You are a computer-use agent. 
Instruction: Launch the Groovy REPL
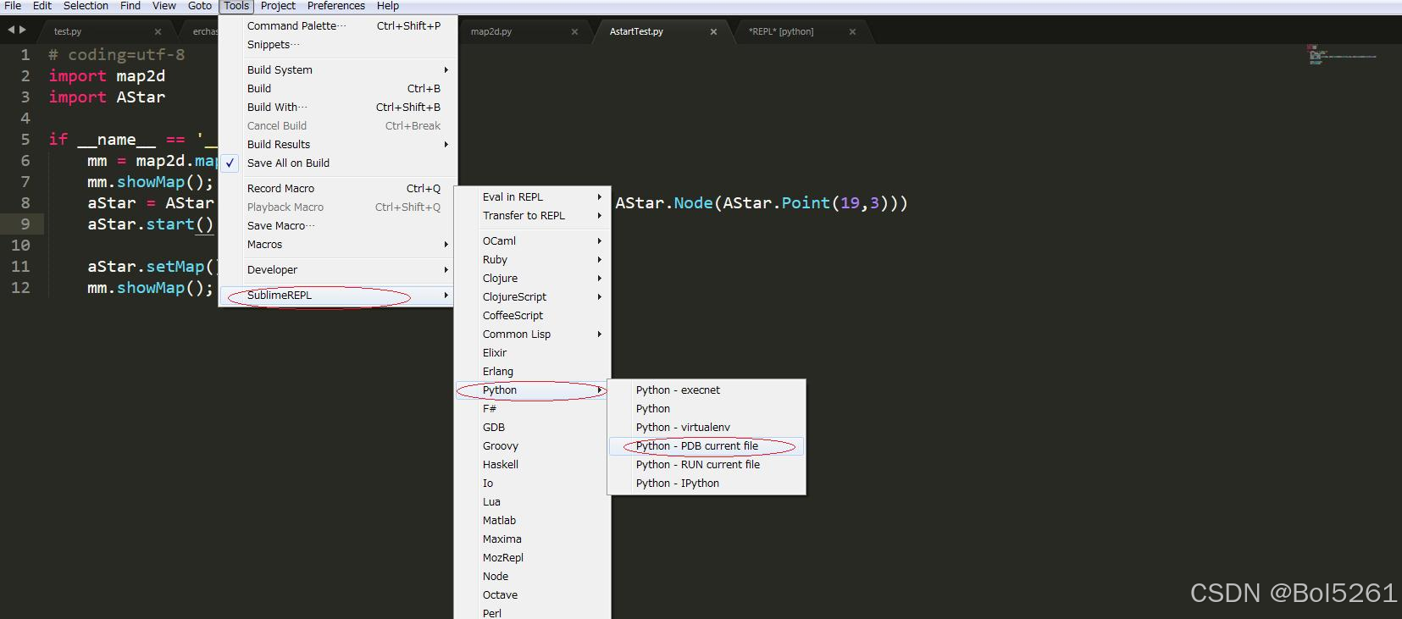(532, 446)
